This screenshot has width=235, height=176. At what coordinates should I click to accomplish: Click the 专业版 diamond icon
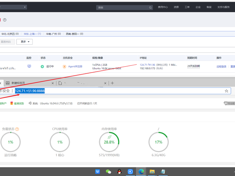click(x=225, y=103)
